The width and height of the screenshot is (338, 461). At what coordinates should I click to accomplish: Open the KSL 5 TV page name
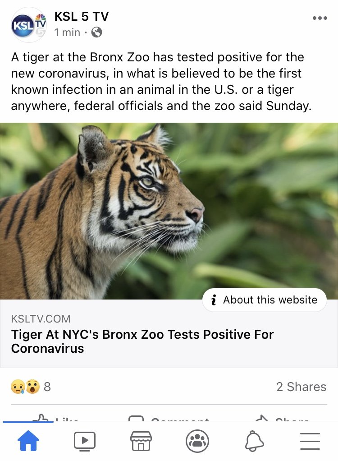[x=81, y=16]
